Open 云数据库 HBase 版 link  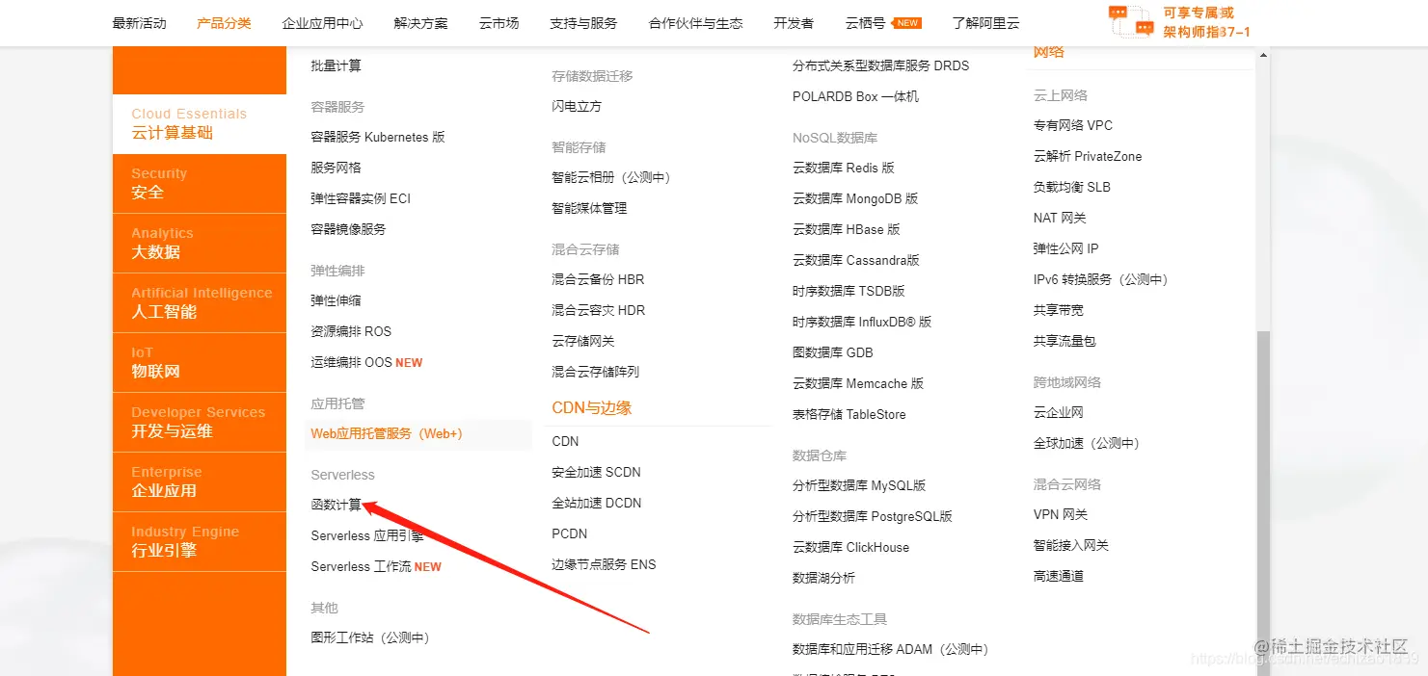(x=847, y=229)
